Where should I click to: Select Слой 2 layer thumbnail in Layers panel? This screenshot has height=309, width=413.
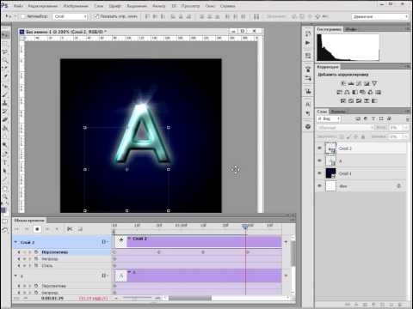coord(330,148)
